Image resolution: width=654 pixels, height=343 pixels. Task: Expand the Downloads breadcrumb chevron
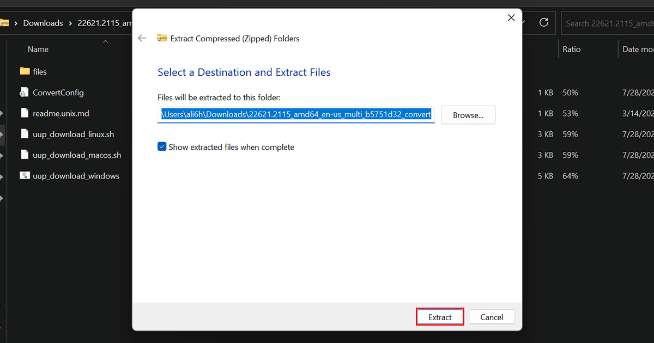click(71, 23)
